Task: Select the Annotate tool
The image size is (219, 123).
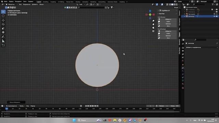Action: click(3, 37)
